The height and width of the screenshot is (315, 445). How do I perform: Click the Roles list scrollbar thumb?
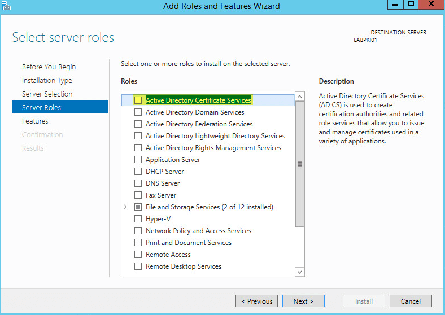(x=300, y=164)
